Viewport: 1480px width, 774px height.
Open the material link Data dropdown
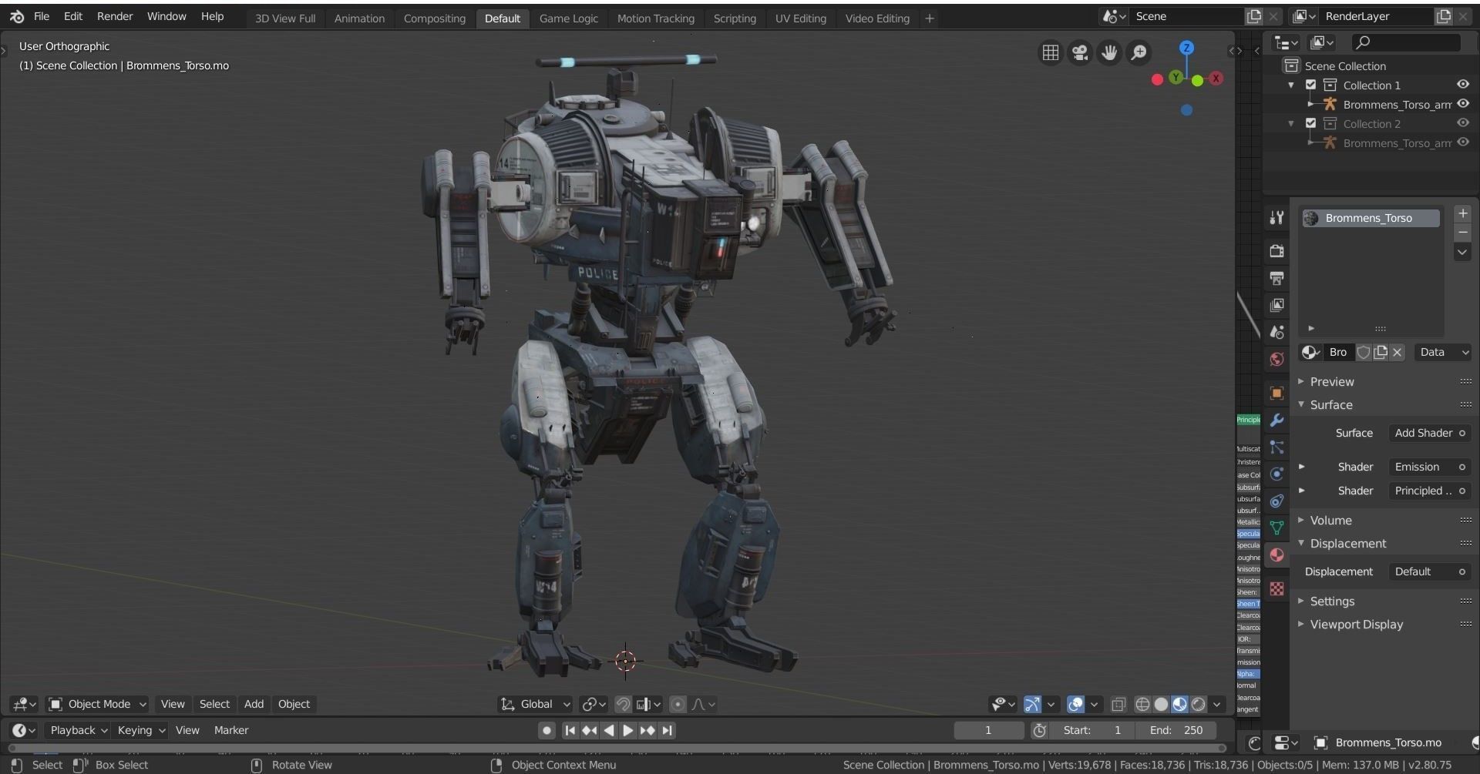[x=1443, y=352]
